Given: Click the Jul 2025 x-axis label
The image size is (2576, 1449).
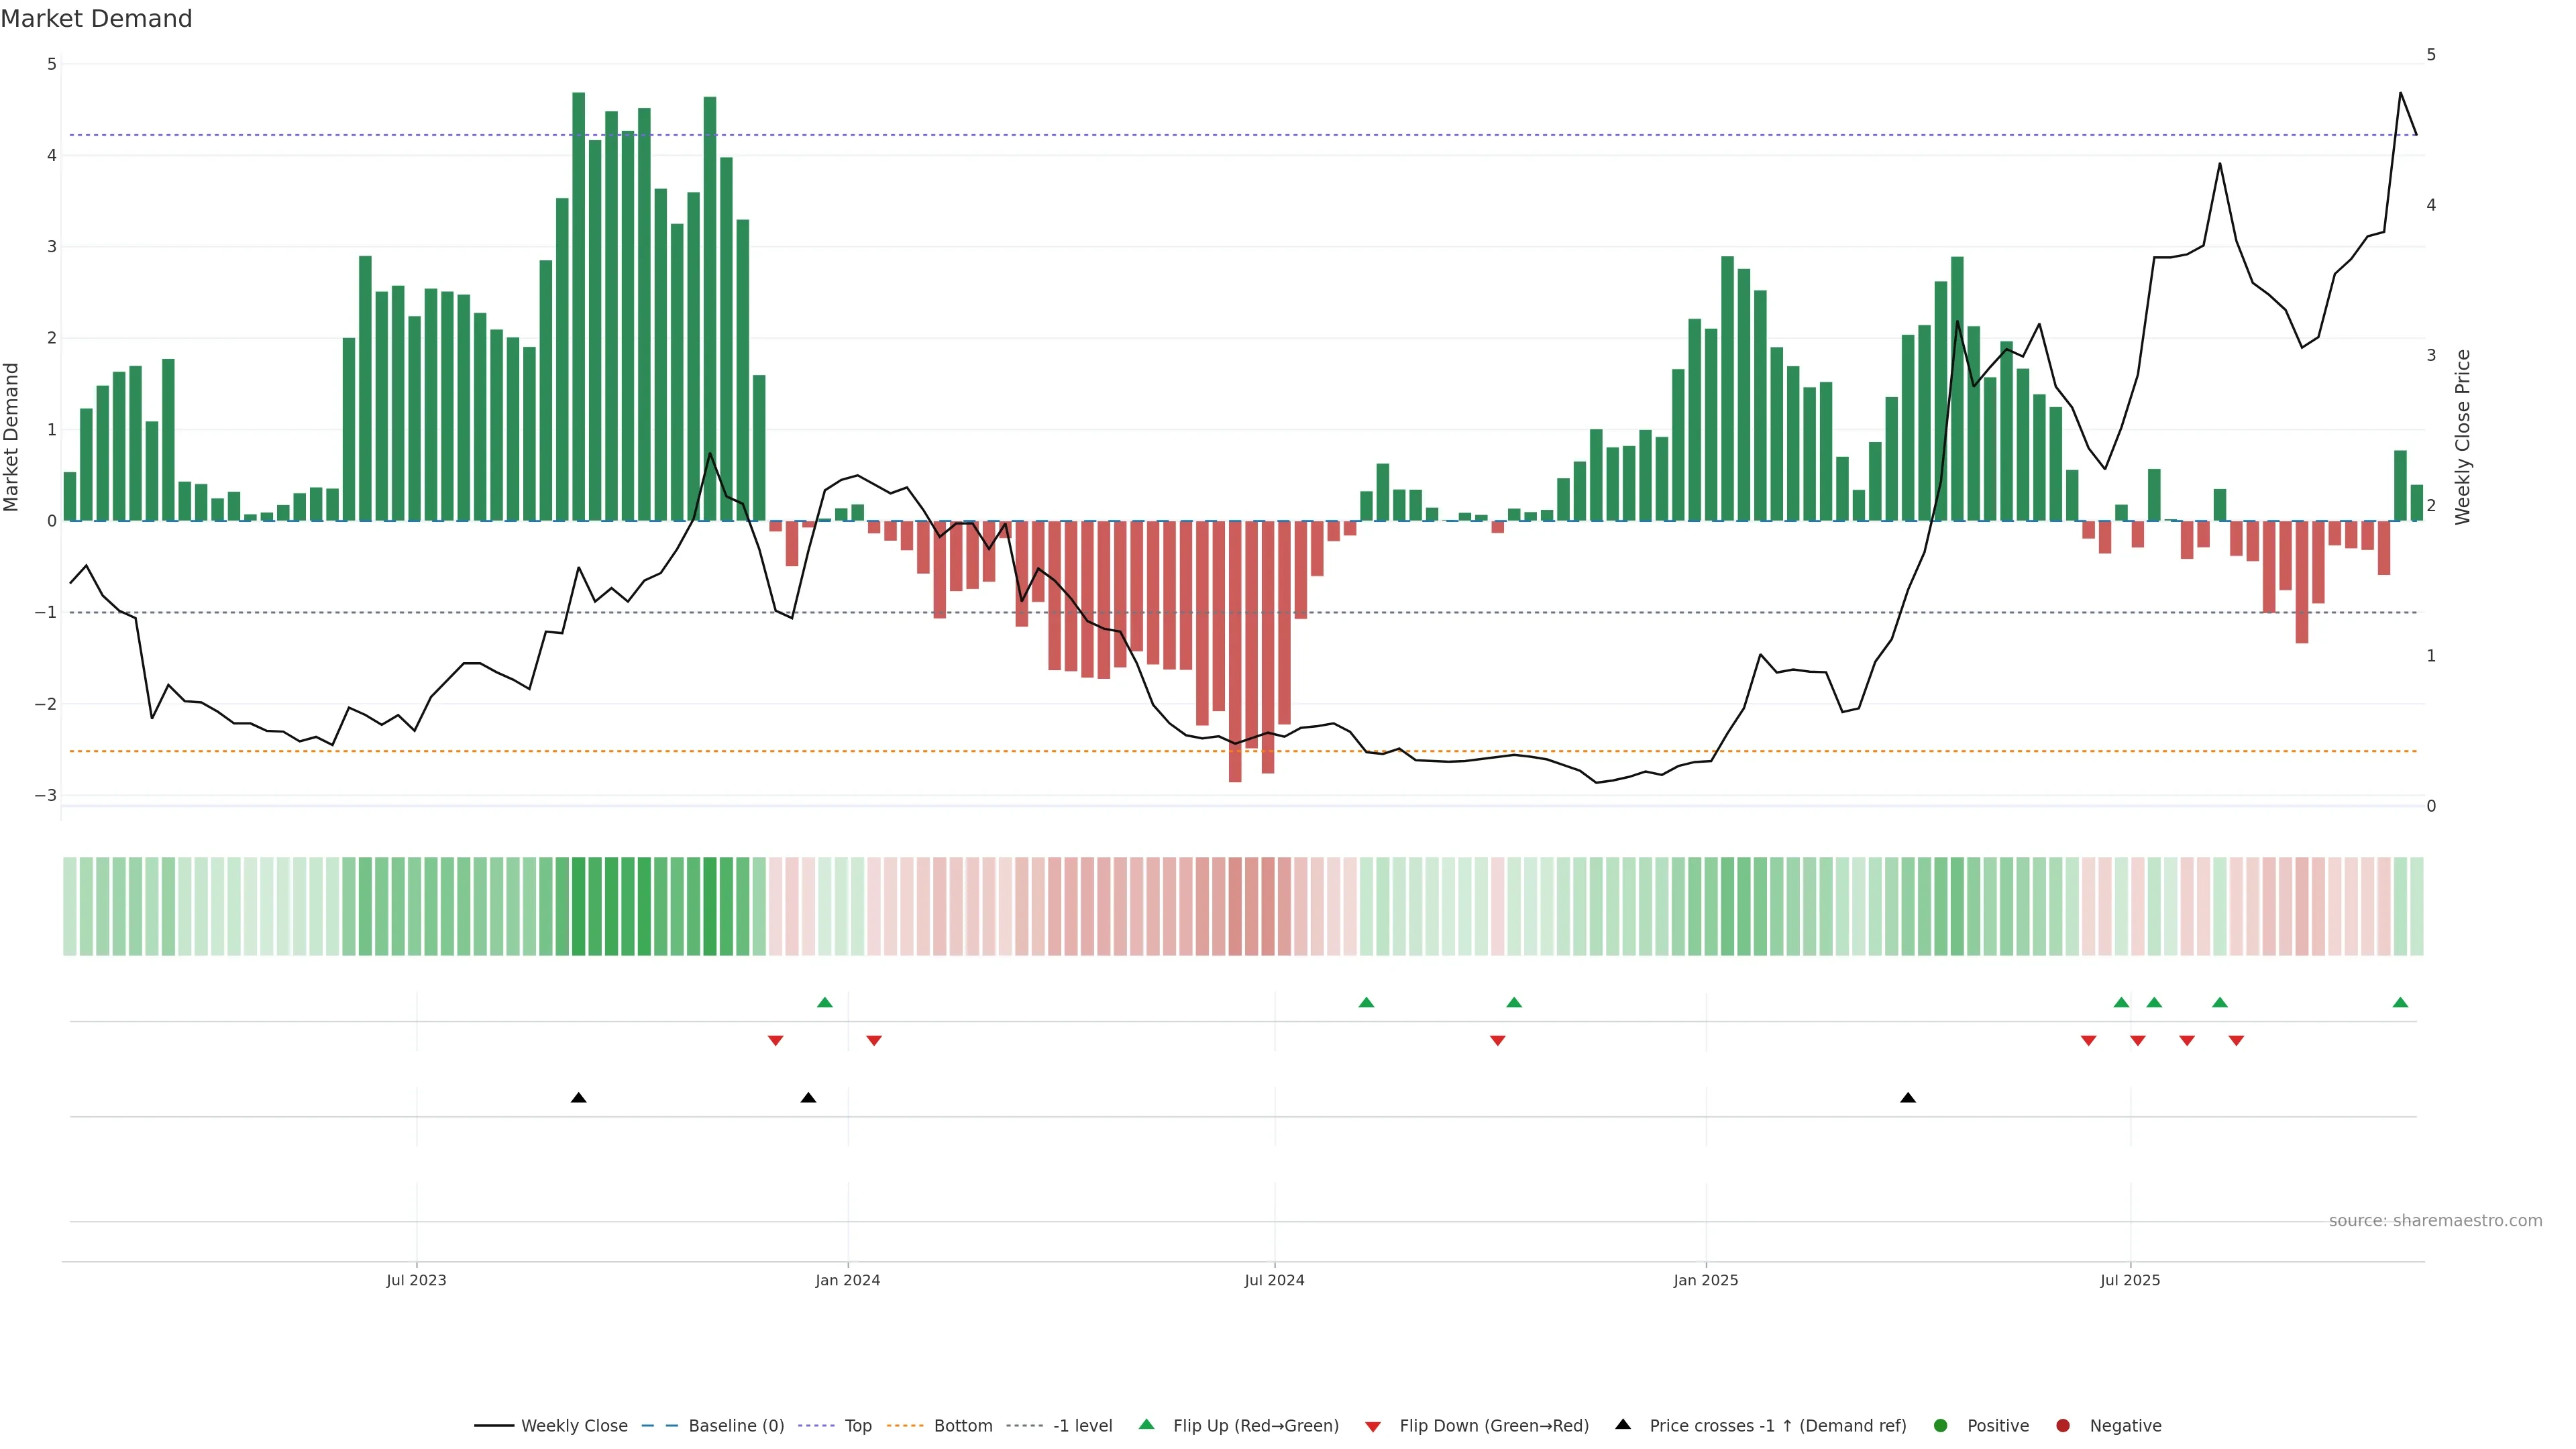Looking at the screenshot, I should pos(2130,1280).
